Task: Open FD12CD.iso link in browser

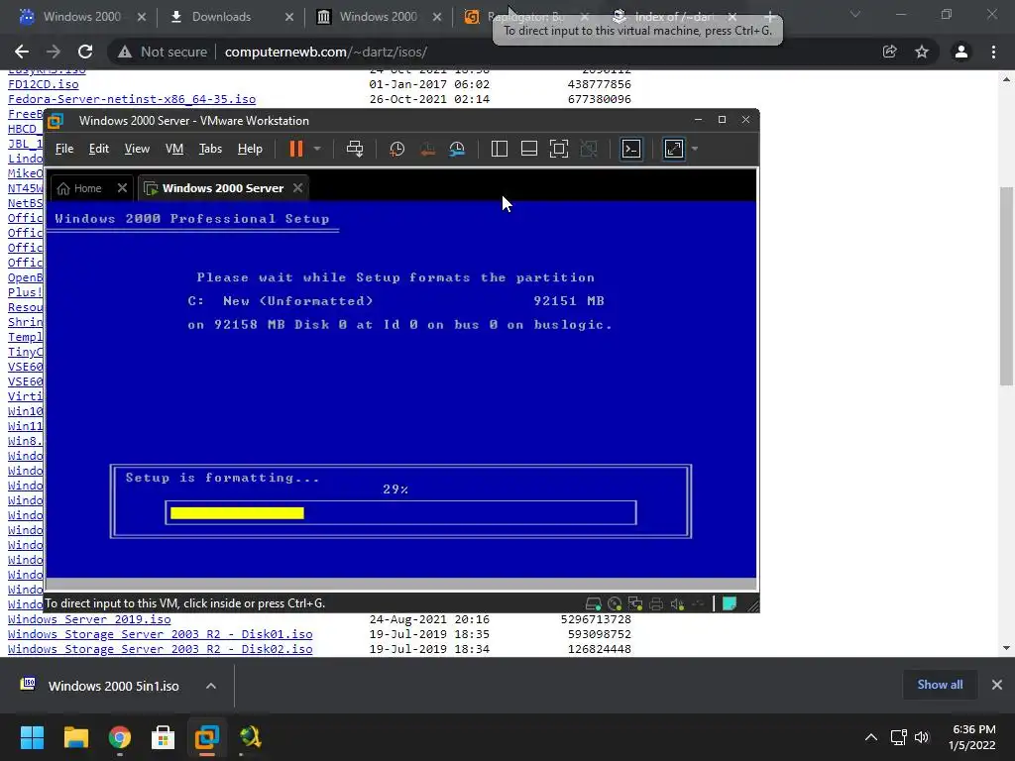Action: point(44,84)
